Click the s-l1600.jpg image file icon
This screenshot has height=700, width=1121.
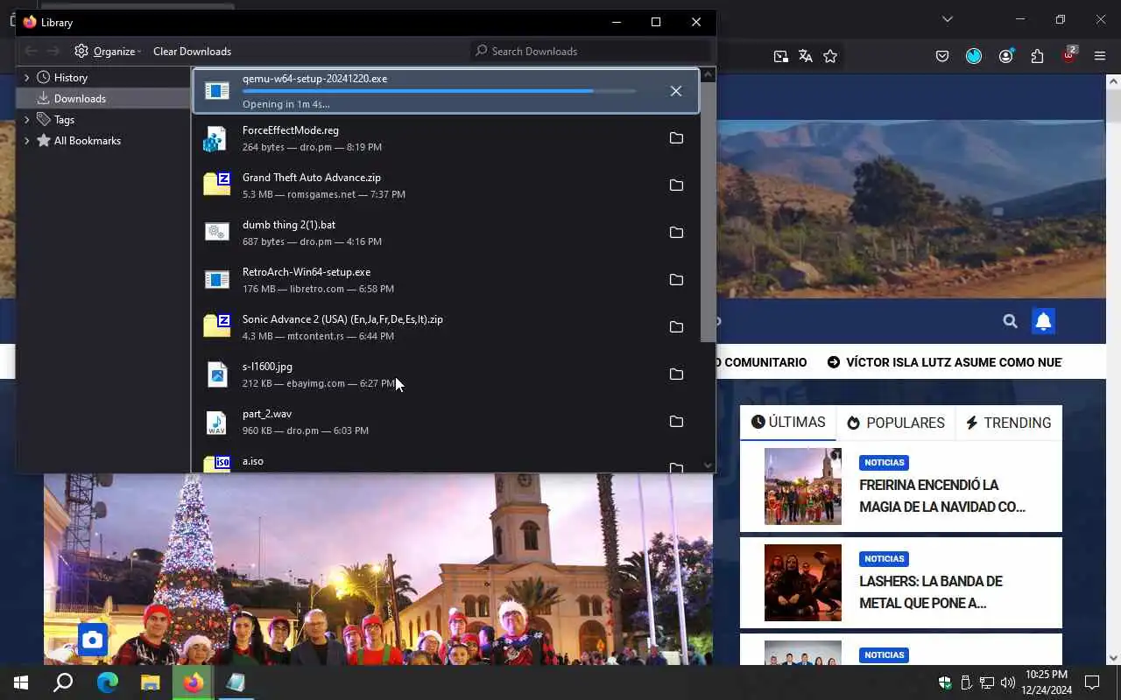pos(216,374)
